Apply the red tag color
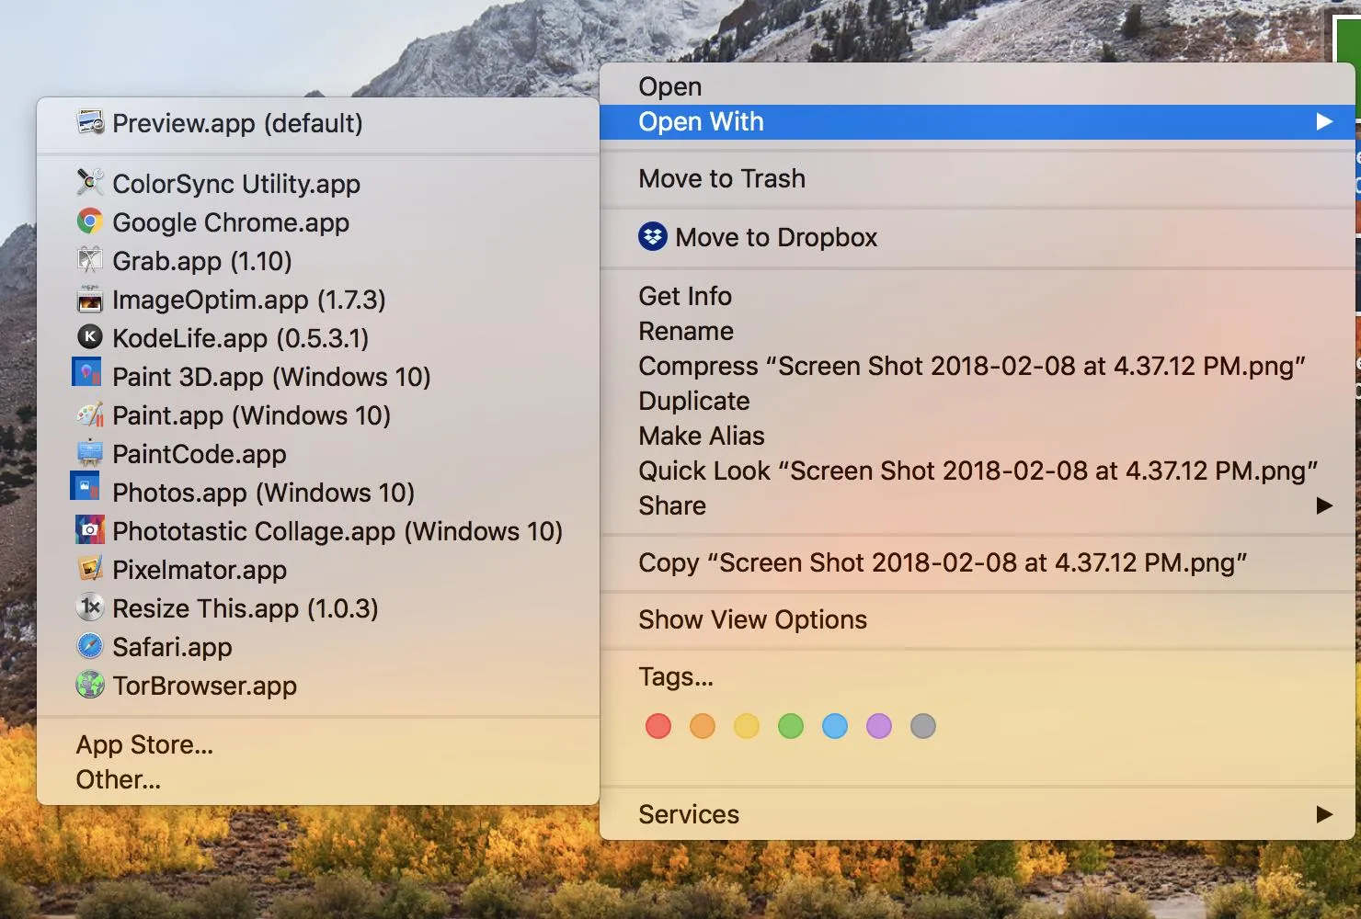 (658, 726)
